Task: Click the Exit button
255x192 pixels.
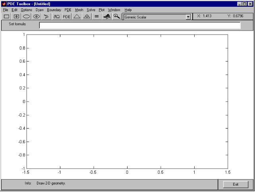Action: [236, 184]
